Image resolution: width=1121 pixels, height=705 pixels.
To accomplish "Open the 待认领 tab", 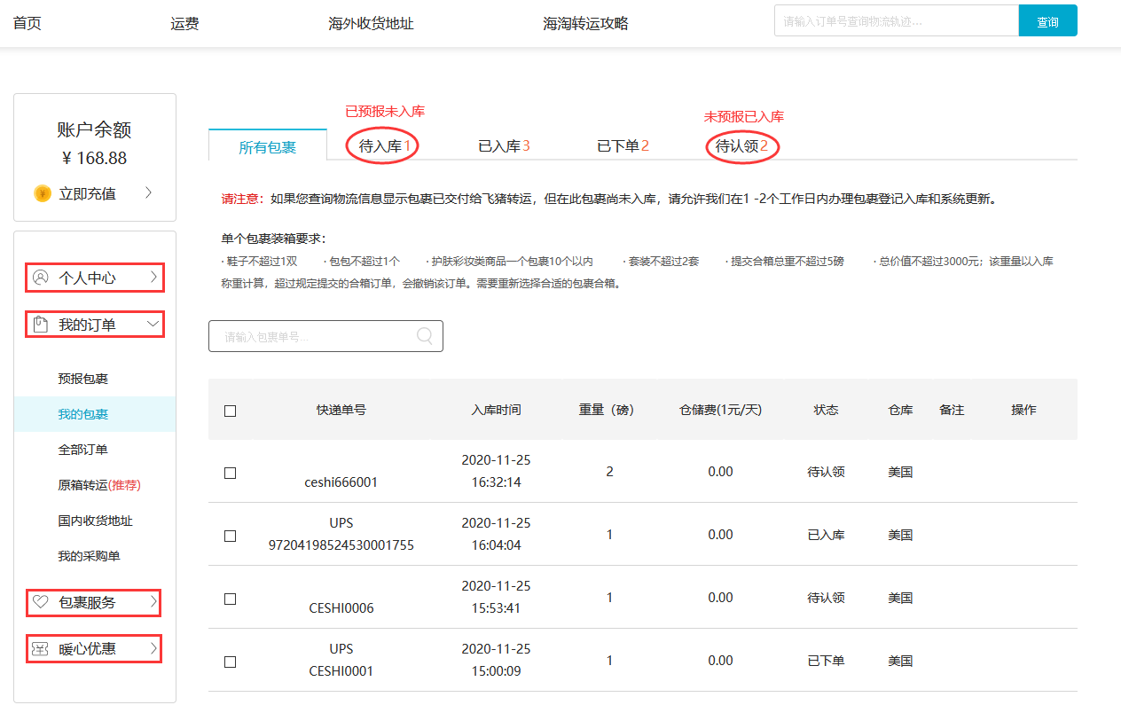I will point(741,146).
